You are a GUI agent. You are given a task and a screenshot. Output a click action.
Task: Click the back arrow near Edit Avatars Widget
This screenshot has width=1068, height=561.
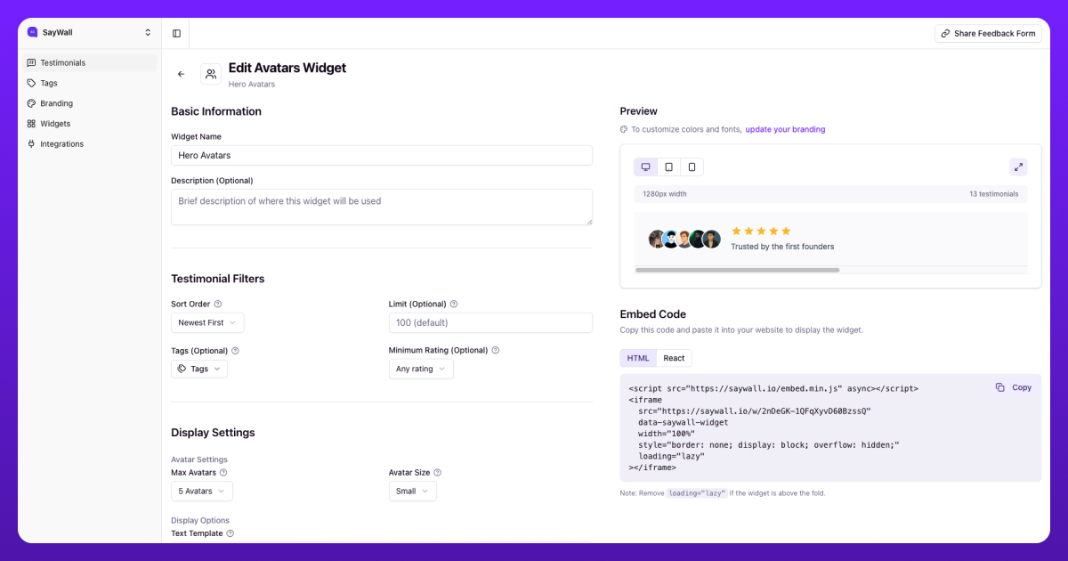182,74
